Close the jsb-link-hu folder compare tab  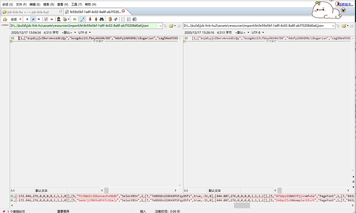click(x=60, y=11)
